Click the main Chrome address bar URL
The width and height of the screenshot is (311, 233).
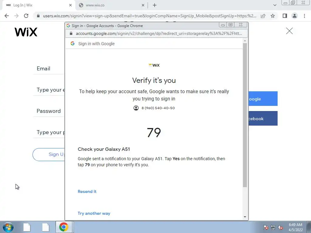pos(149,16)
